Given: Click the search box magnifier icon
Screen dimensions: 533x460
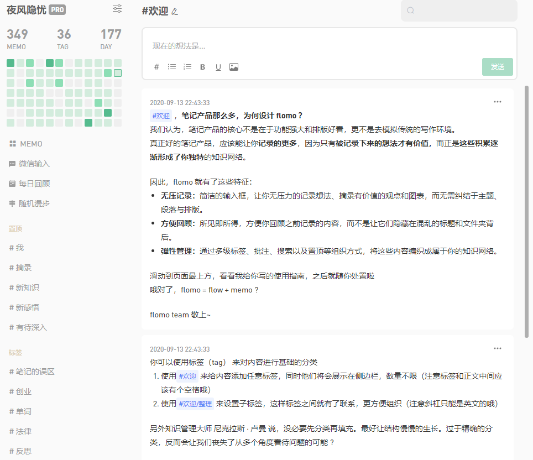Looking at the screenshot, I should [411, 11].
